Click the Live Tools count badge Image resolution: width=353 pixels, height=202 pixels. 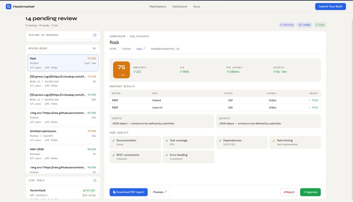click(x=95, y=181)
